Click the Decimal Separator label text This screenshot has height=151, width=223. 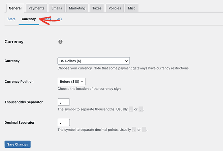pyautogui.click(x=20, y=123)
